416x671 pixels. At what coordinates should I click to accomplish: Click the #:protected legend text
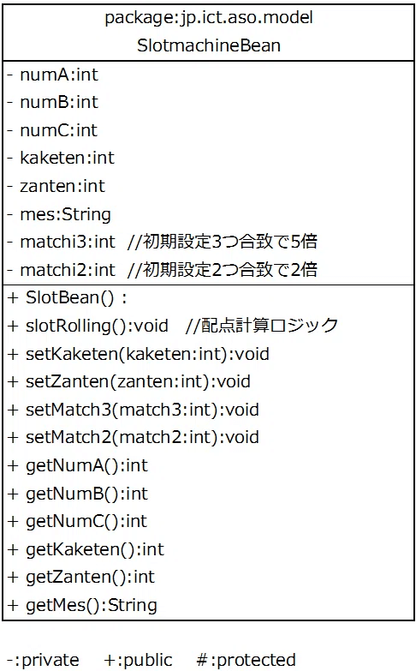click(x=247, y=660)
